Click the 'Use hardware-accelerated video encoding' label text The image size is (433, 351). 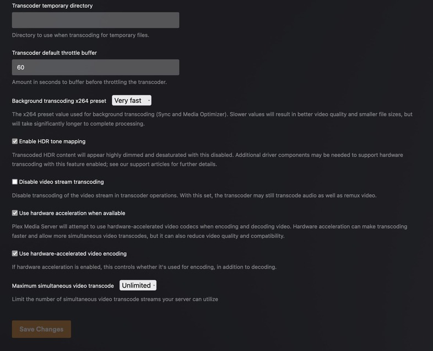[x=73, y=254]
